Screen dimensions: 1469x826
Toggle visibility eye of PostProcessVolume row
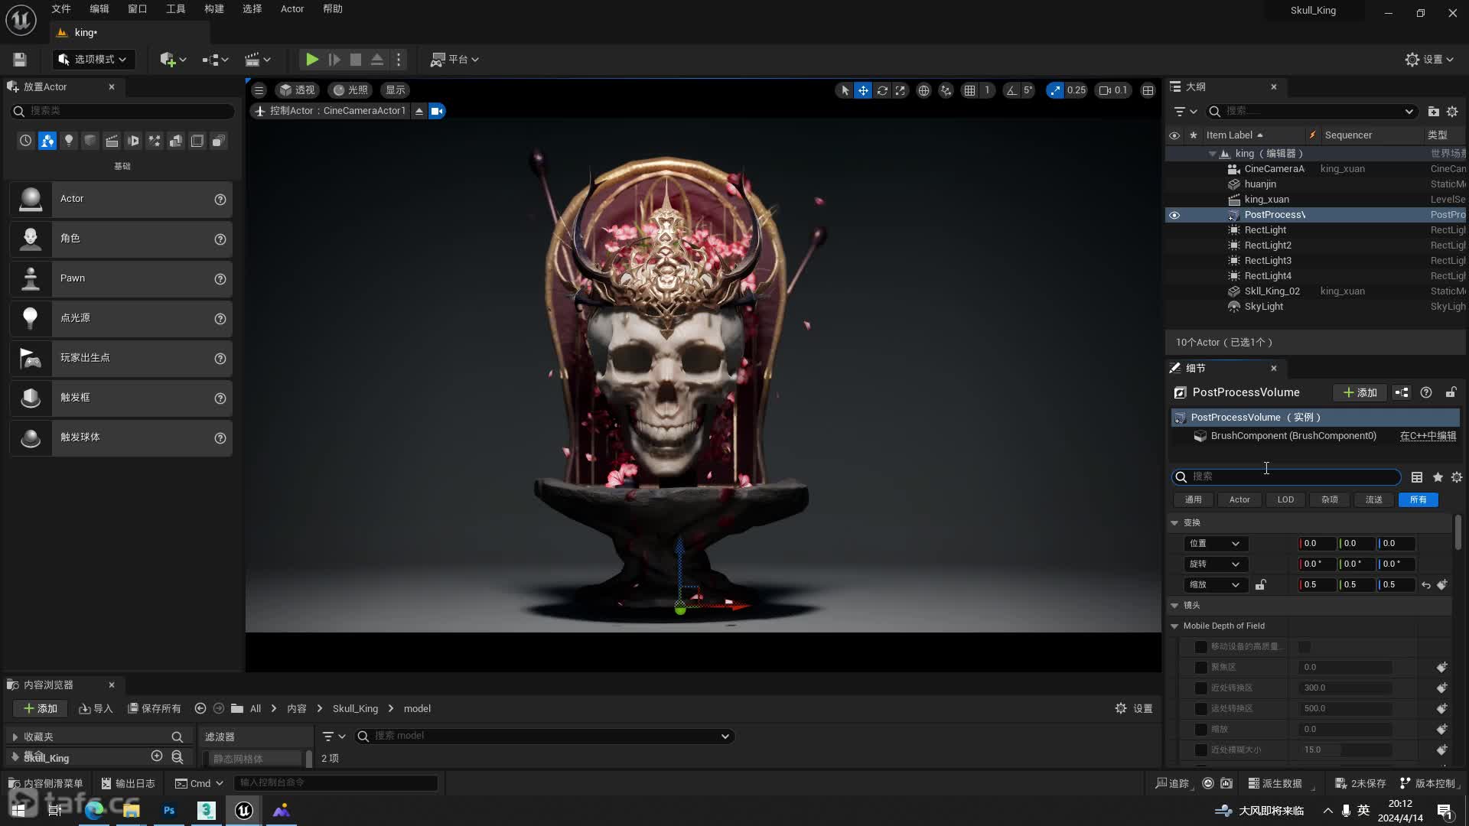pyautogui.click(x=1174, y=215)
